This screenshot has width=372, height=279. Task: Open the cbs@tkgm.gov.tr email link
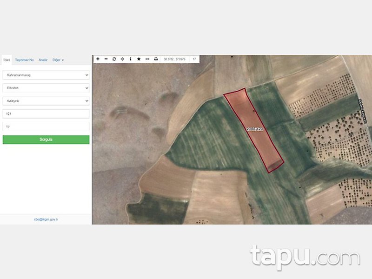pos(46,219)
